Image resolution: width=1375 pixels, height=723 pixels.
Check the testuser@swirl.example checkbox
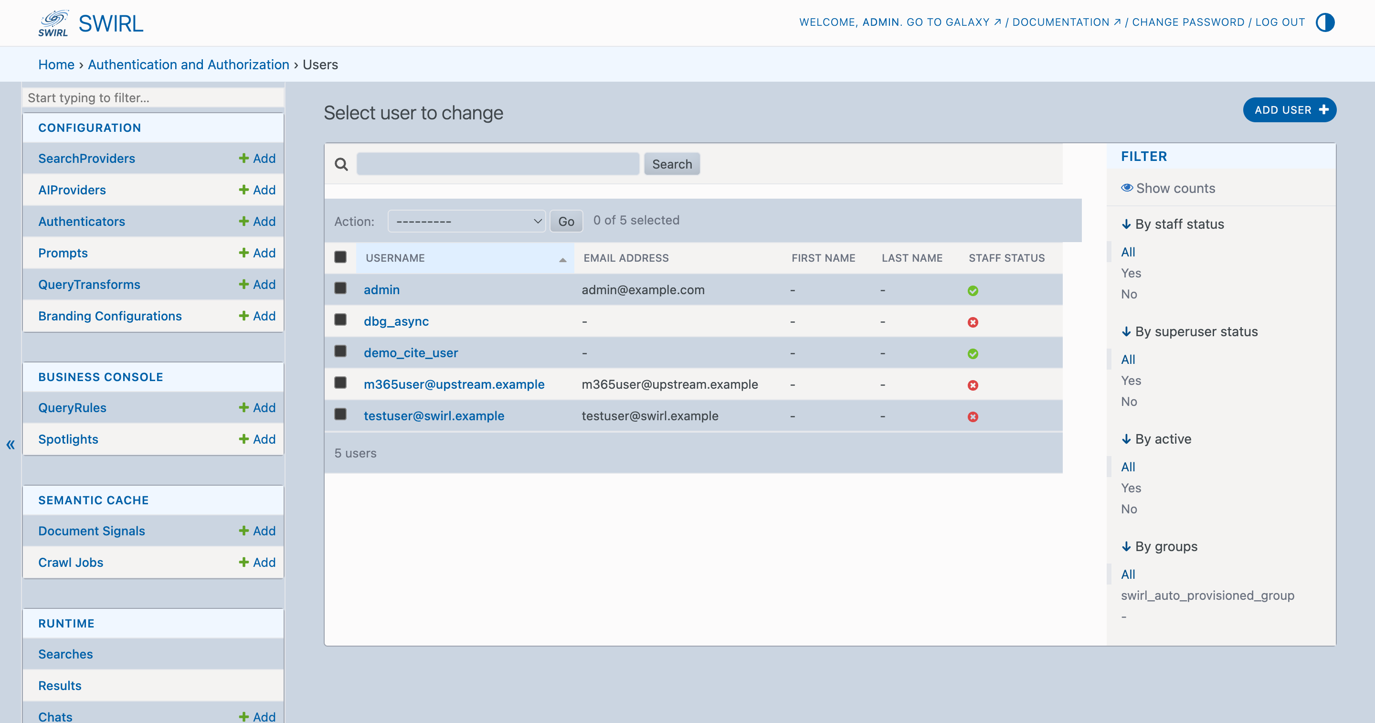click(340, 415)
